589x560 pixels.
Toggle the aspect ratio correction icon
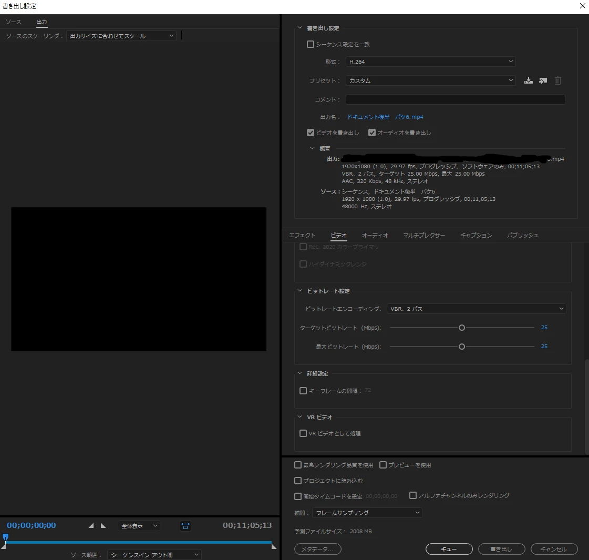pyautogui.click(x=185, y=526)
